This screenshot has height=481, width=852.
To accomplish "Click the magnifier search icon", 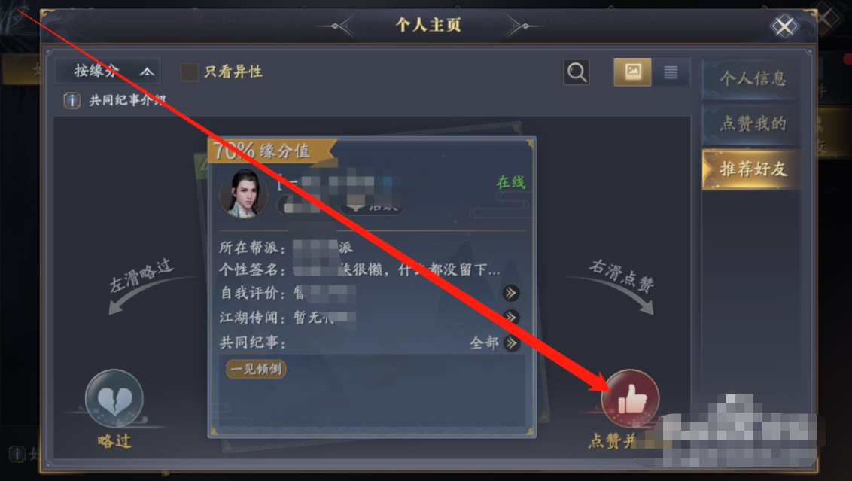I will 577,72.
